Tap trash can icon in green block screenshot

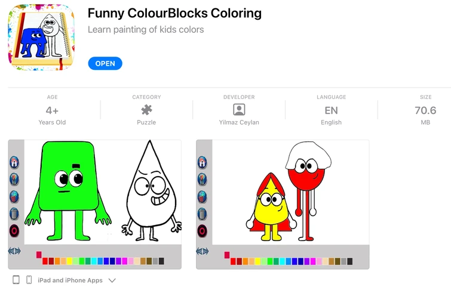(14, 214)
